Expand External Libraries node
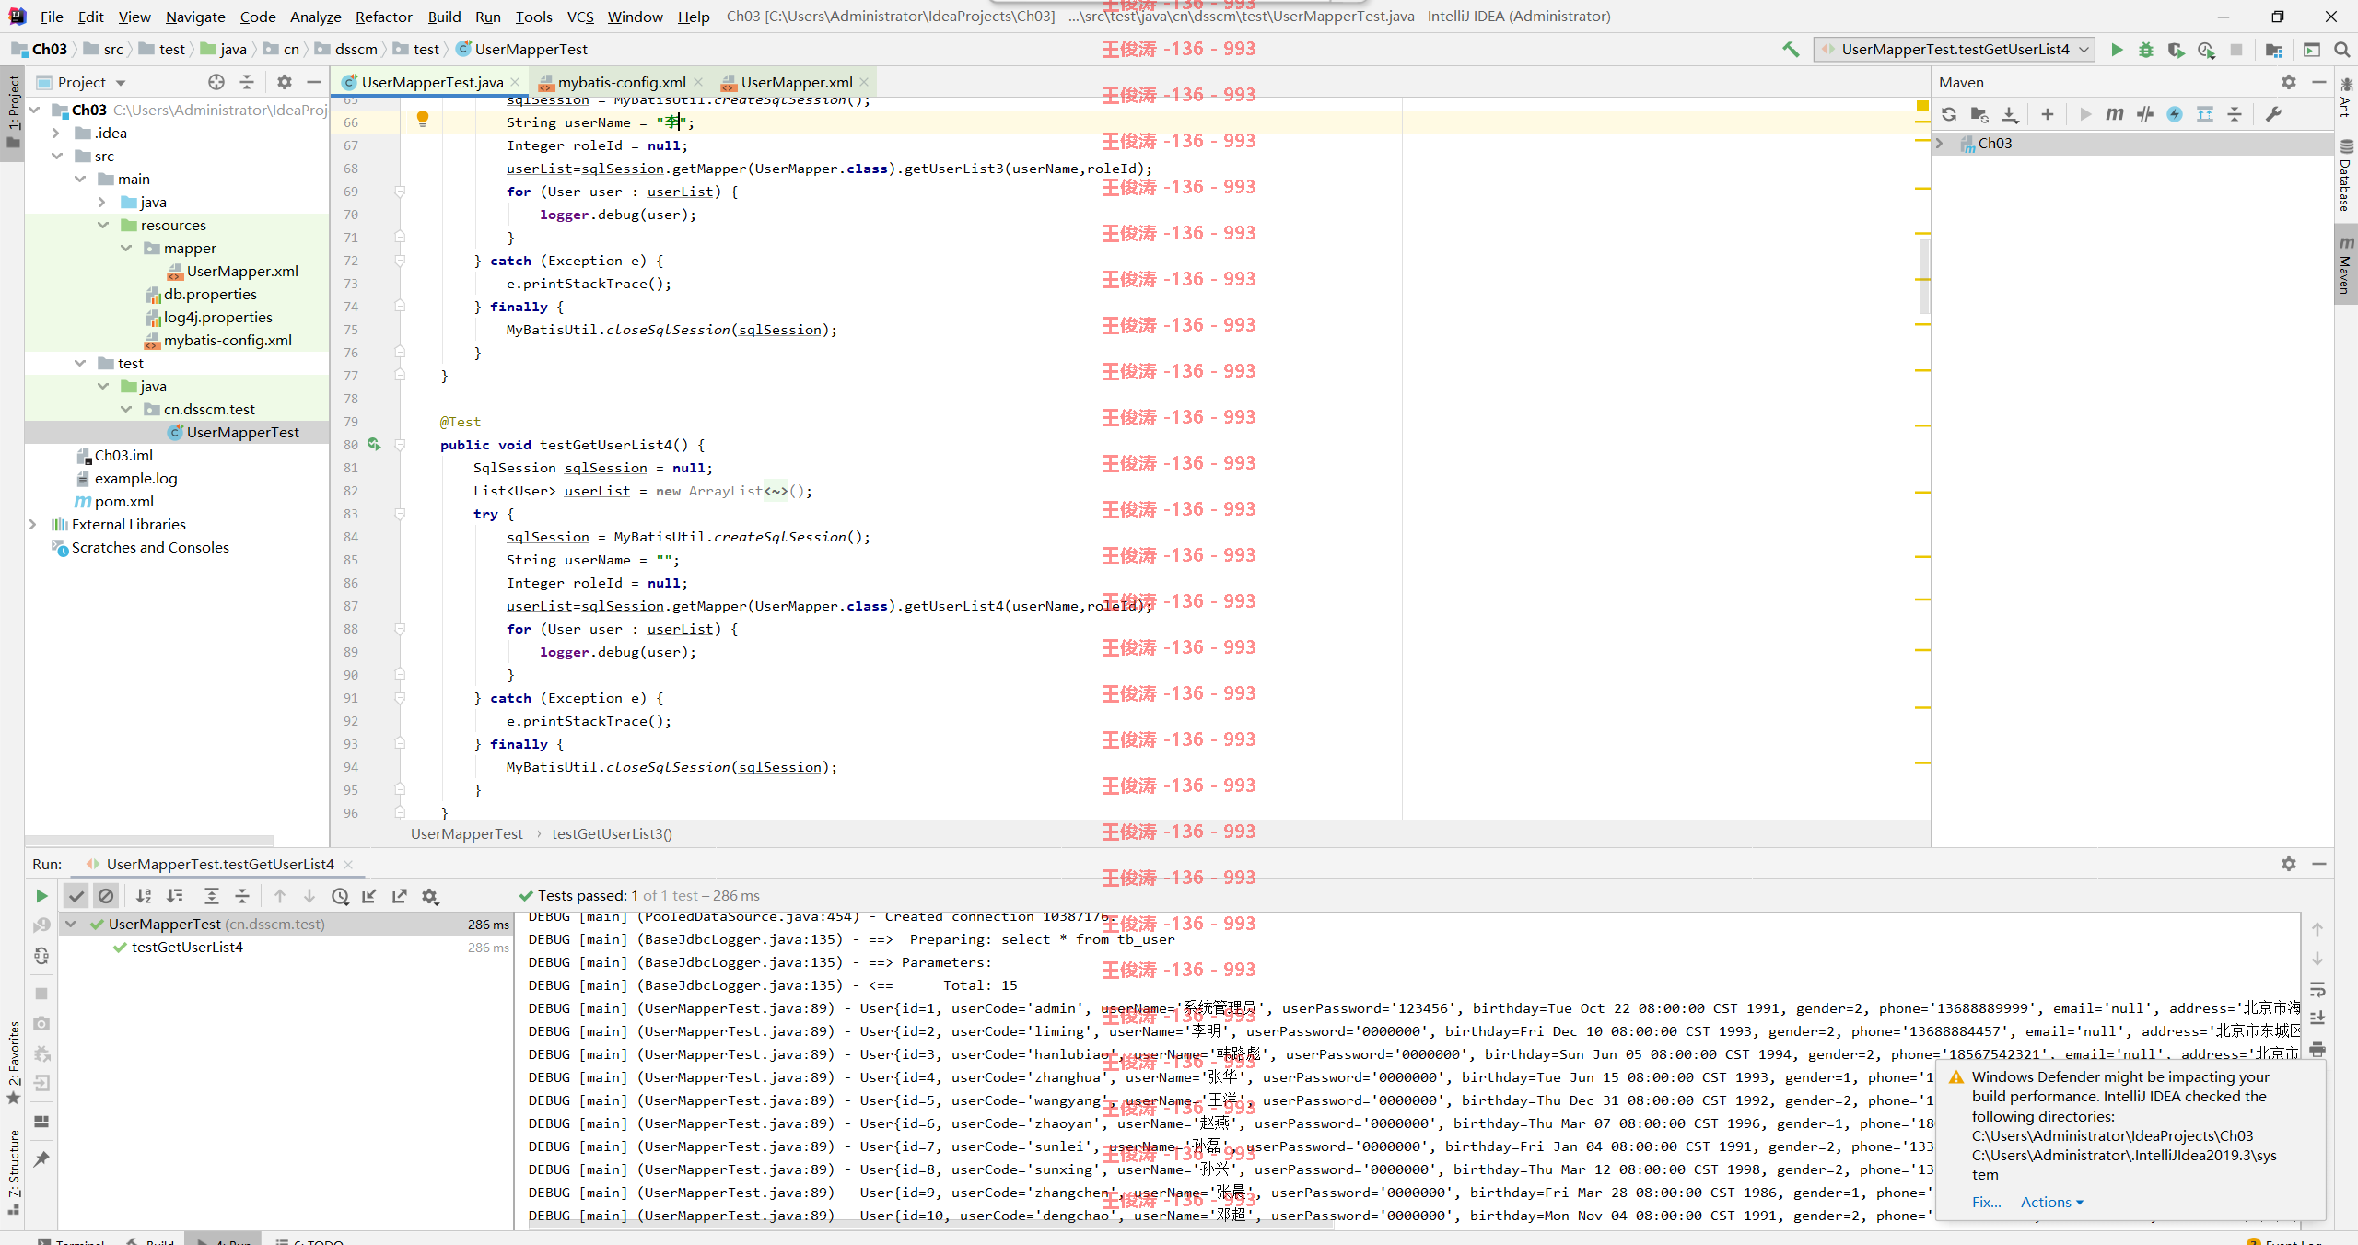Viewport: 2358px width, 1245px height. pyautogui.click(x=33, y=524)
